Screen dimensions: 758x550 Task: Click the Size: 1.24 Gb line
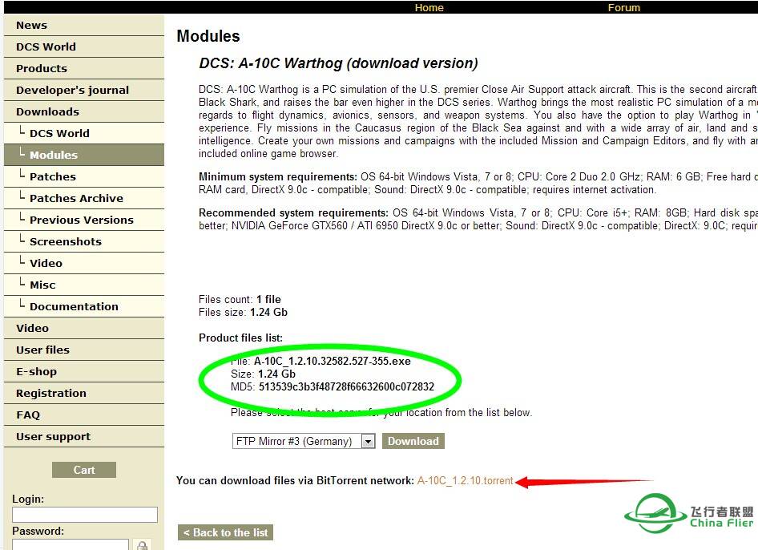click(263, 374)
